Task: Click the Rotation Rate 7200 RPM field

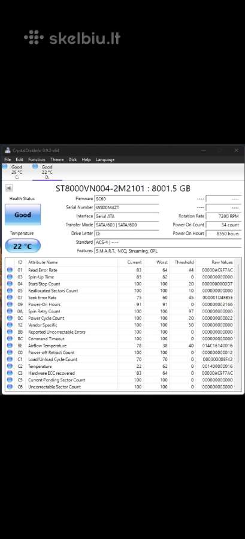Action: point(223,216)
